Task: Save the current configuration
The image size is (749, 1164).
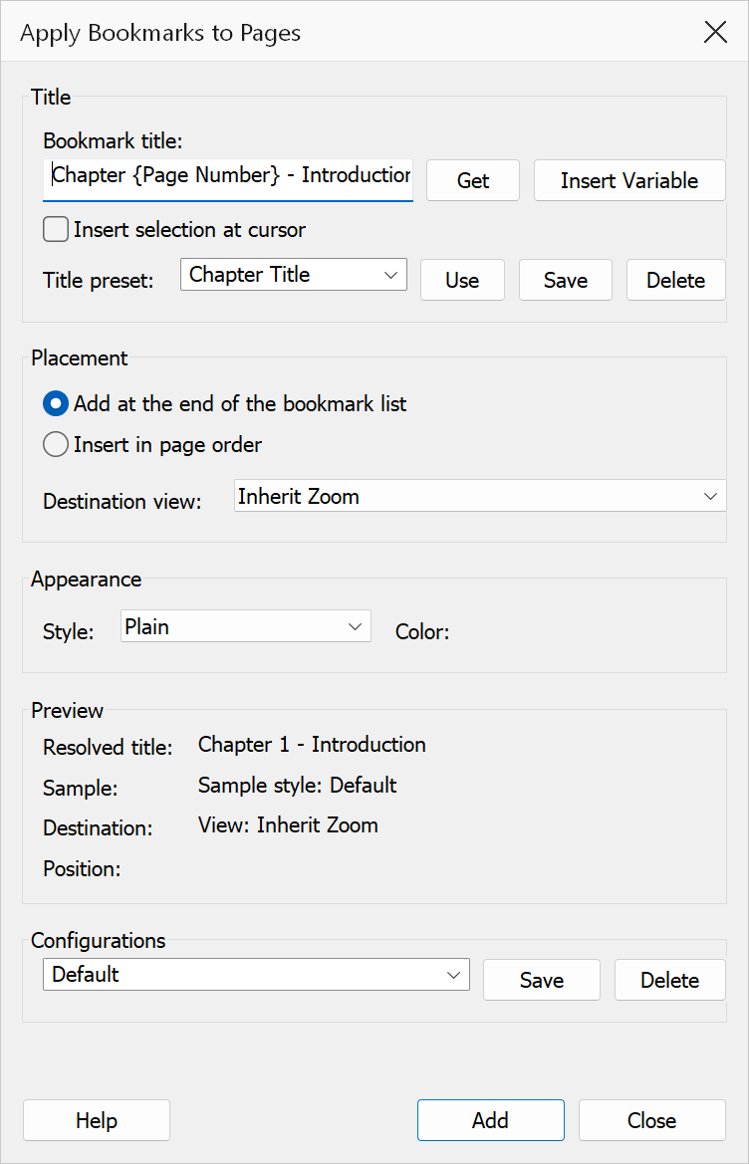Action: click(542, 980)
